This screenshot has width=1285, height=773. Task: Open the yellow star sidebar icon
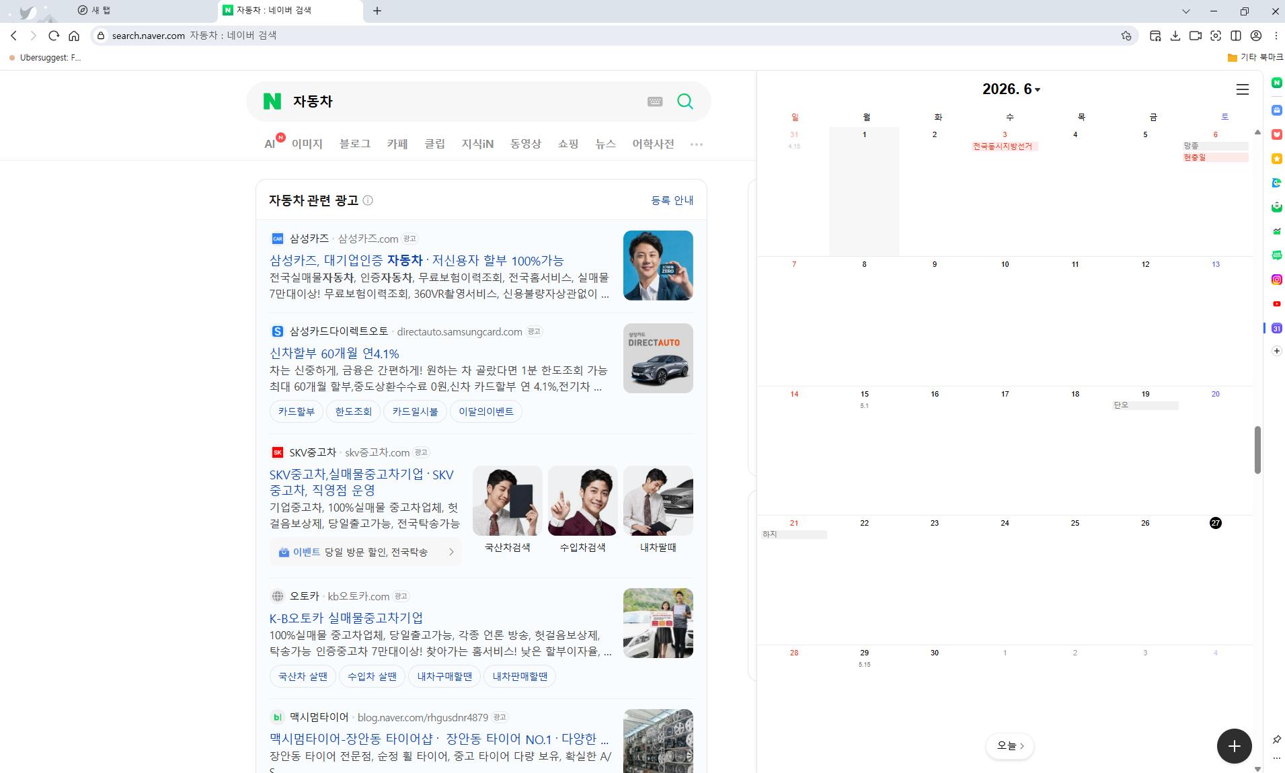pos(1276,159)
